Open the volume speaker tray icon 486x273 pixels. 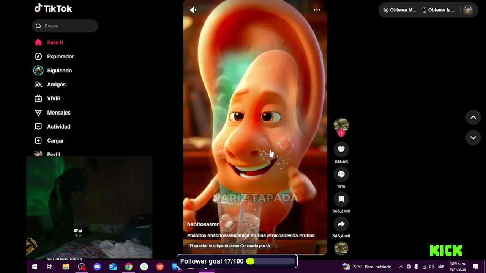[432, 267]
